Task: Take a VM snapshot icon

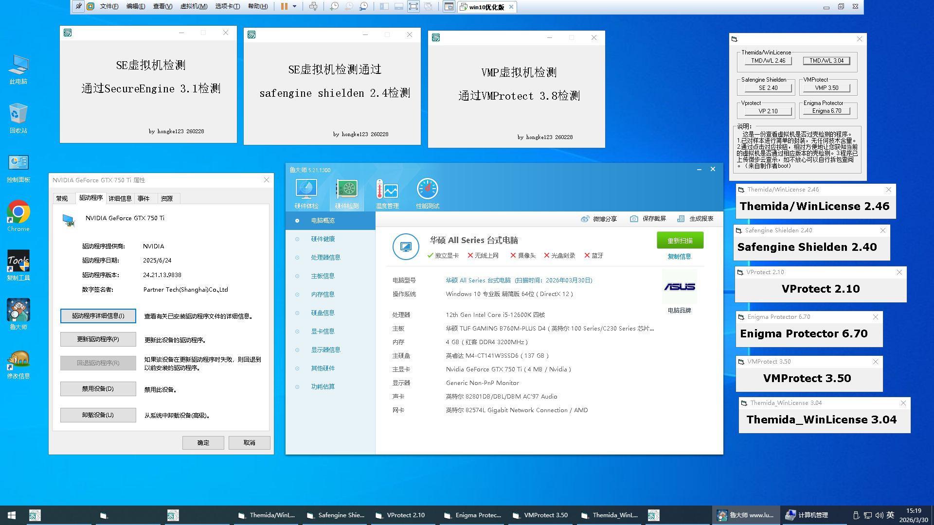Action: [334, 6]
